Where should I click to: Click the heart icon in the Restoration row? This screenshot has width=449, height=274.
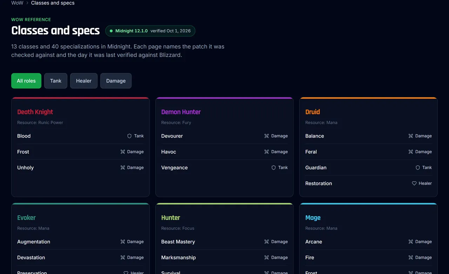point(414,183)
